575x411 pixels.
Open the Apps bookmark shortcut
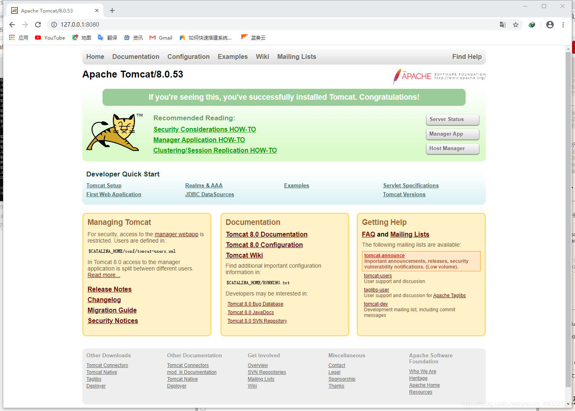[x=19, y=38]
